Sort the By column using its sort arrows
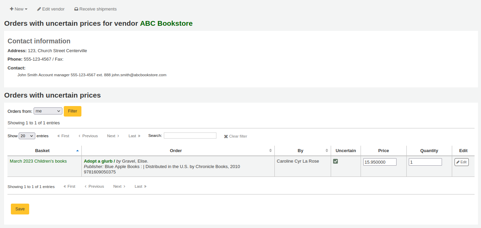Image resolution: width=481 pixels, height=228 pixels. click(x=327, y=150)
